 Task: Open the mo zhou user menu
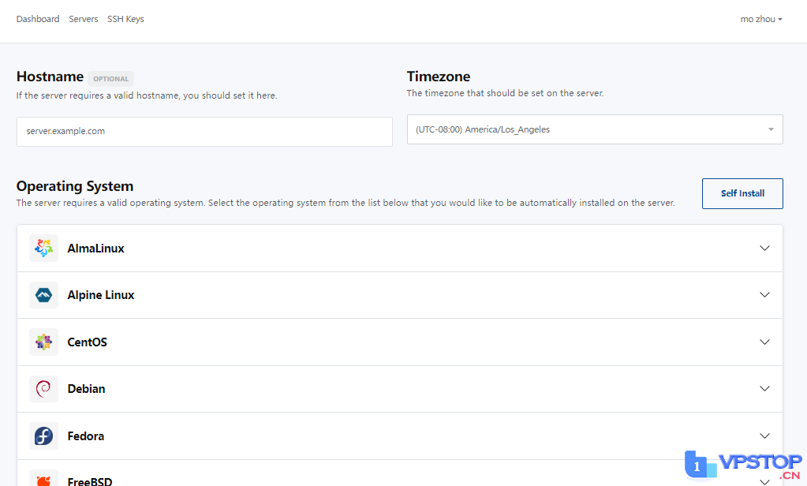coord(761,19)
